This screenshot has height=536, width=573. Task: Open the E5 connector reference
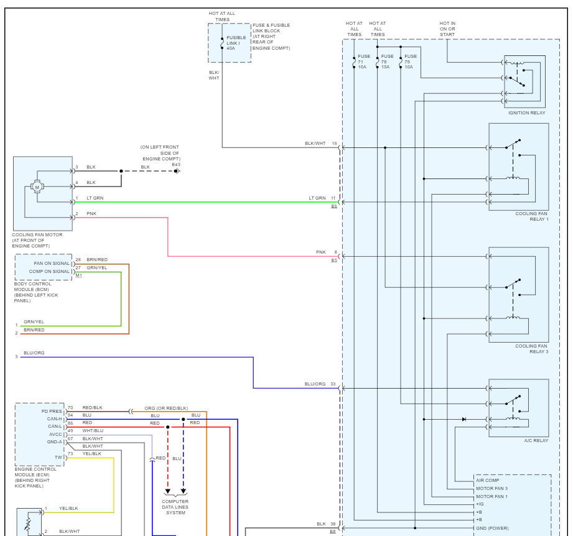click(x=334, y=261)
